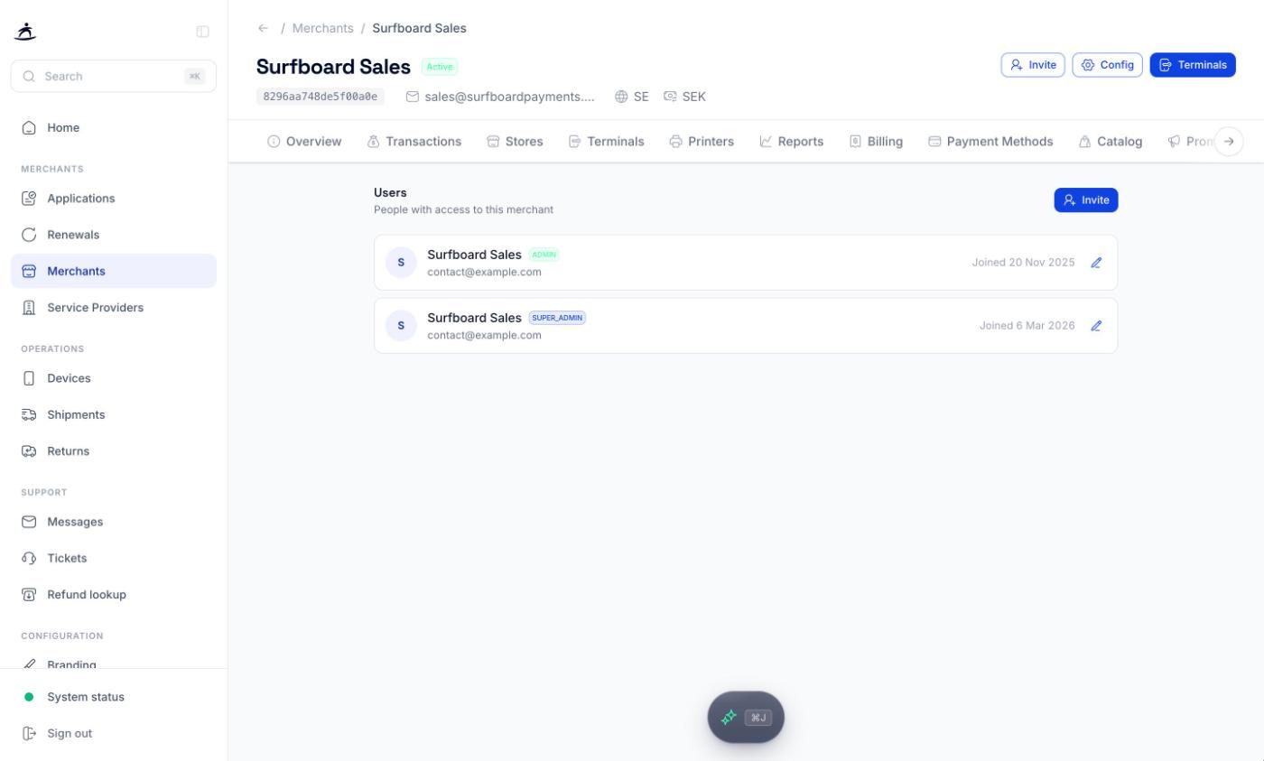Click the surfer logo icon
Viewport: 1264px width, 761px height.
[x=26, y=32]
